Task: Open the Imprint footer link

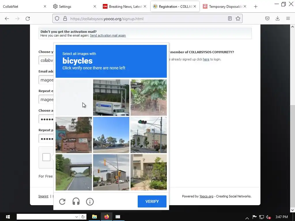Action: click(x=43, y=196)
